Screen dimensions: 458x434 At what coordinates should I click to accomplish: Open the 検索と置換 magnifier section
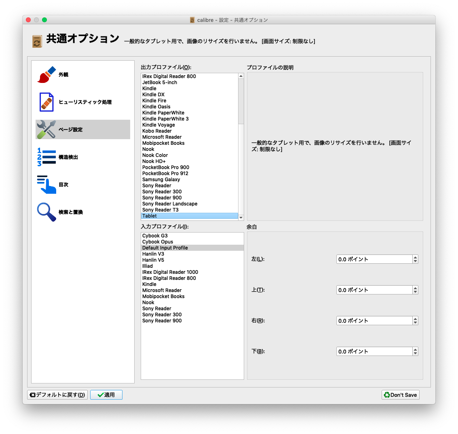(82, 212)
